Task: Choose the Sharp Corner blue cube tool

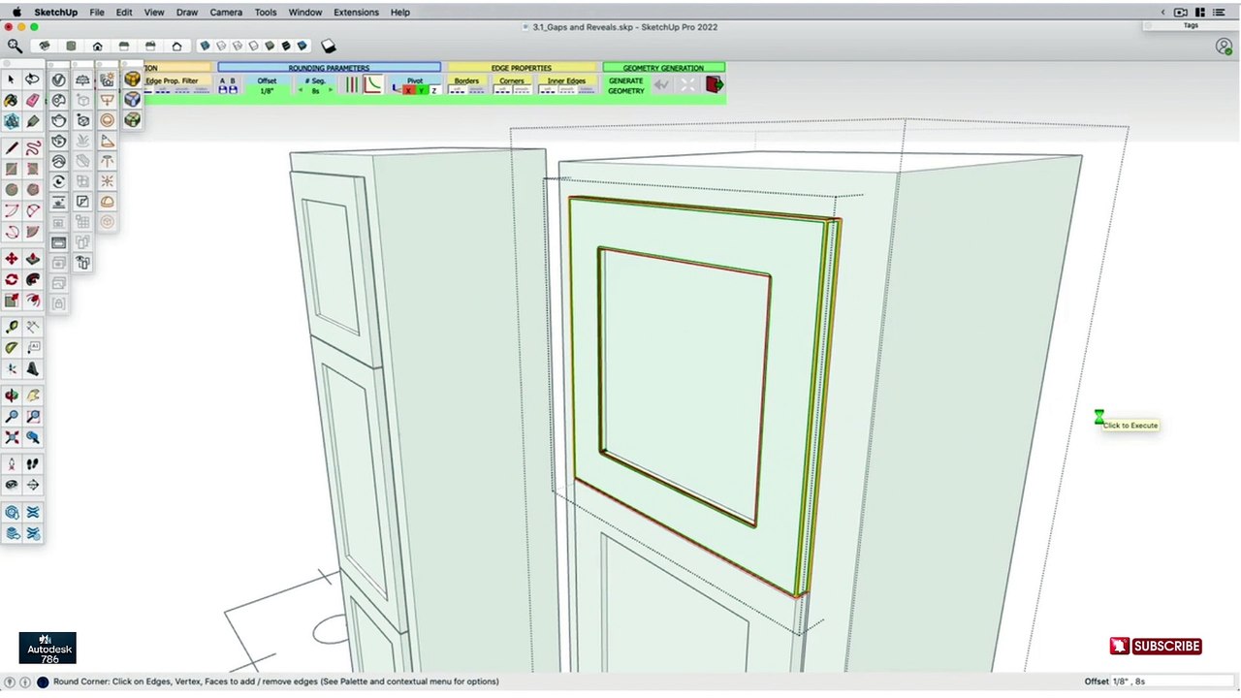Action: [x=132, y=100]
